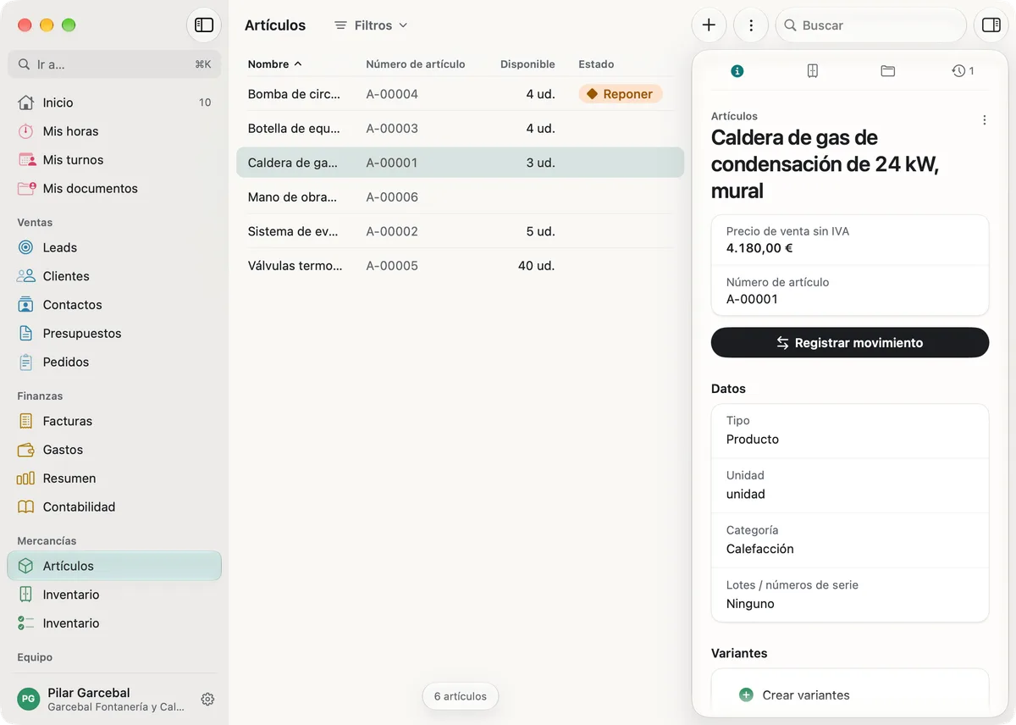Sort by Disponible column header

(527, 64)
